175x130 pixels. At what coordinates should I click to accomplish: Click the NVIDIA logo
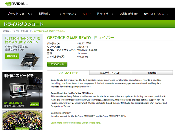pyautogui.click(x=15, y=4)
